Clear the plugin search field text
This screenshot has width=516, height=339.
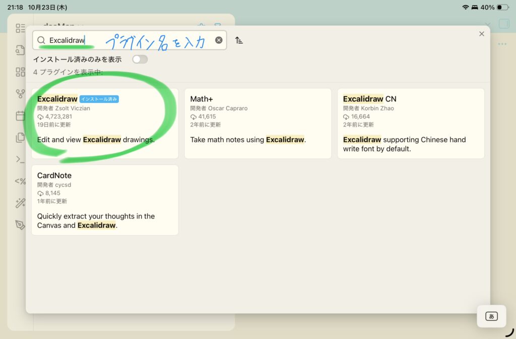[219, 40]
